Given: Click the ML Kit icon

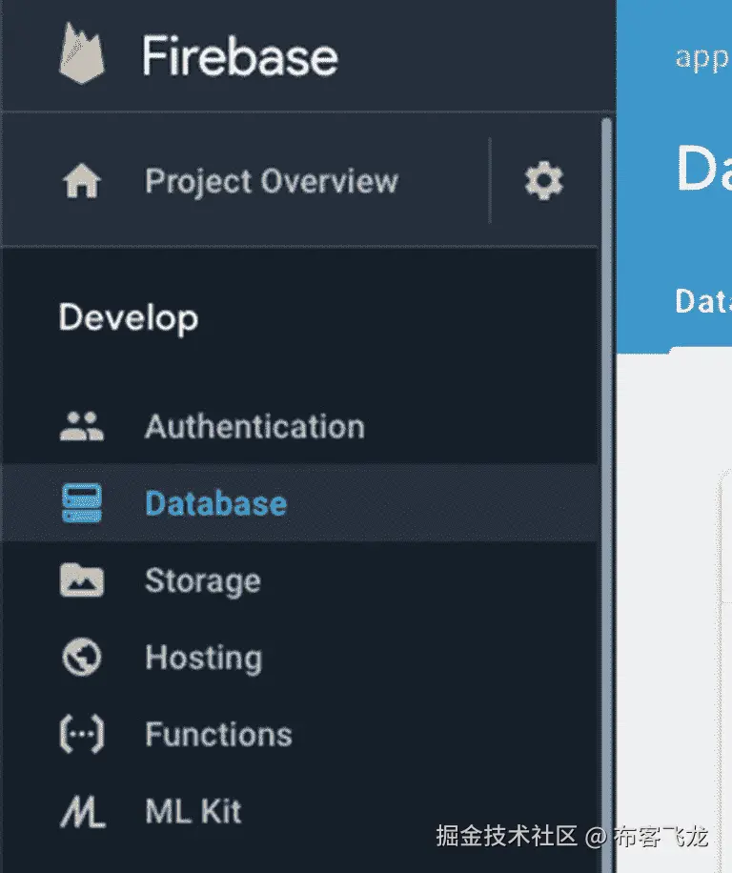Looking at the screenshot, I should point(82,812).
